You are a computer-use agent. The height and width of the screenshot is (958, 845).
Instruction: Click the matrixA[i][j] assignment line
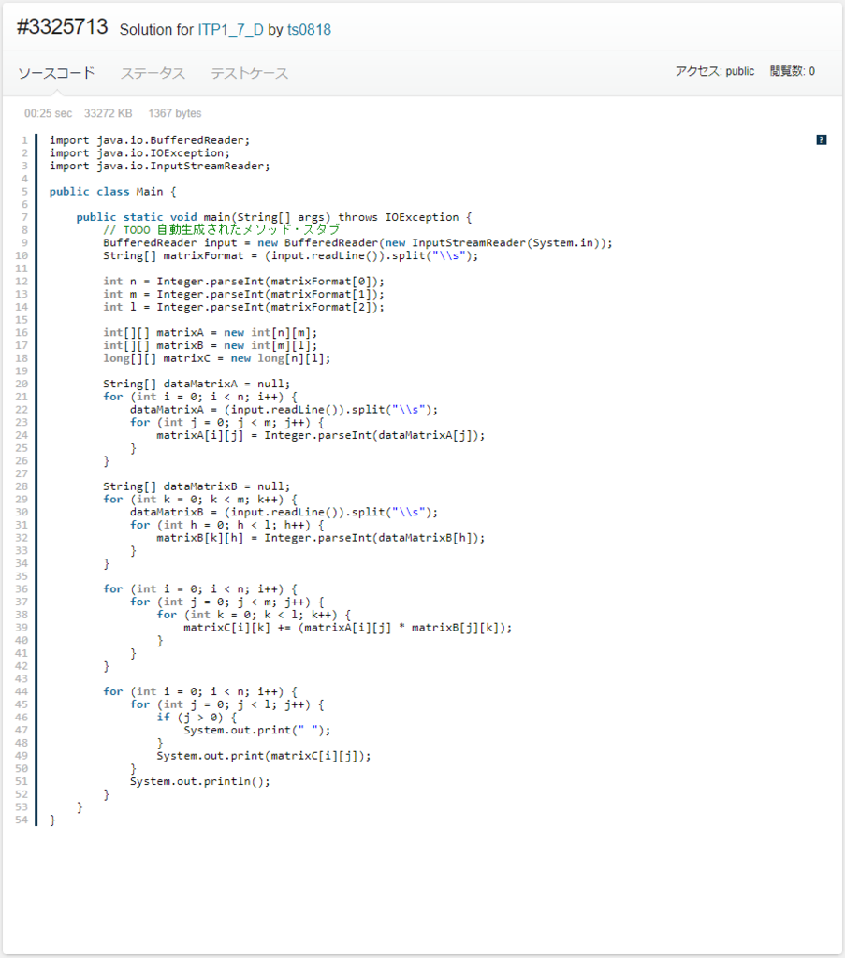321,436
